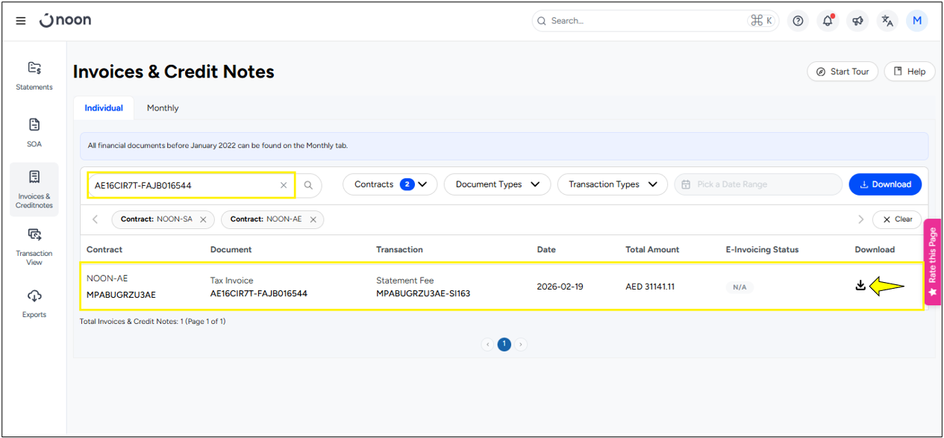The height and width of the screenshot is (438, 944).
Task: Click the notifications bell icon
Action: 828,21
